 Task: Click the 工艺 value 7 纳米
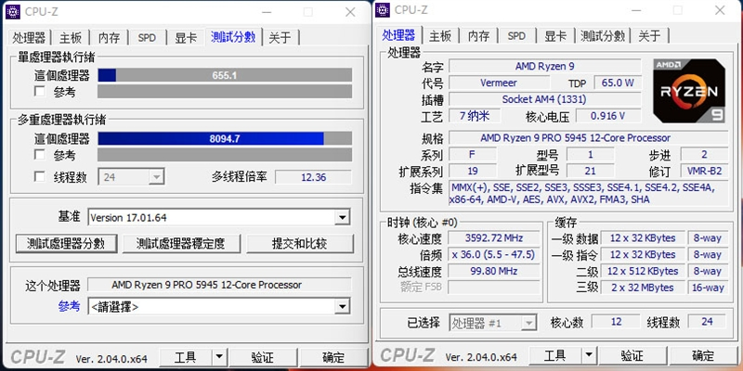[x=474, y=116]
